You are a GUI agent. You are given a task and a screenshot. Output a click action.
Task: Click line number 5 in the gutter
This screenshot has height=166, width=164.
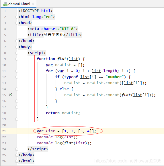coord(5,35)
